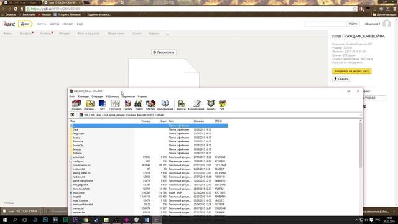Click WinRAR Comment (Комментарий) icon

(x=197, y=105)
